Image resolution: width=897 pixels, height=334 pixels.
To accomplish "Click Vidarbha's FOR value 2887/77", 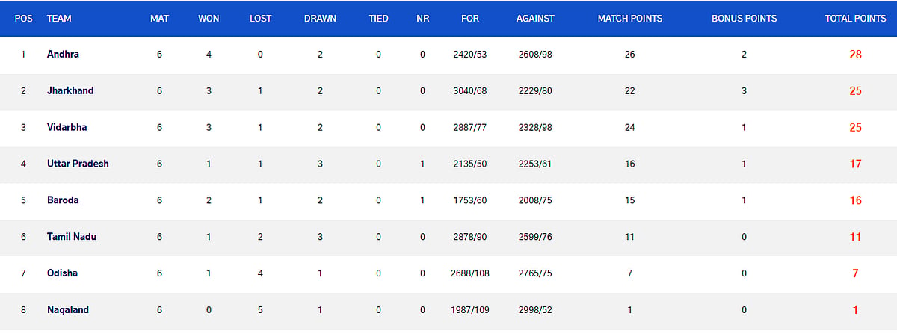I will [x=469, y=128].
